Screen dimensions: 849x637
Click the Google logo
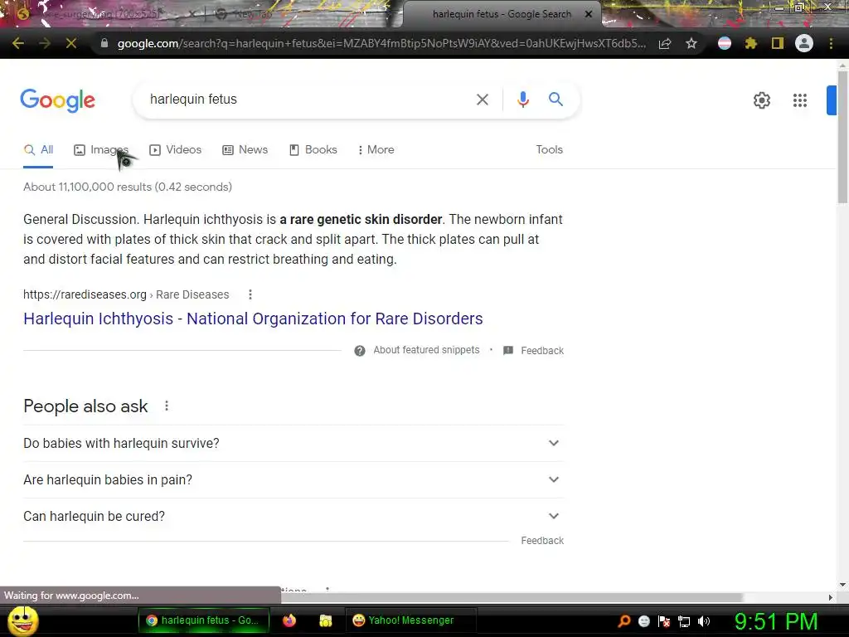tap(57, 100)
